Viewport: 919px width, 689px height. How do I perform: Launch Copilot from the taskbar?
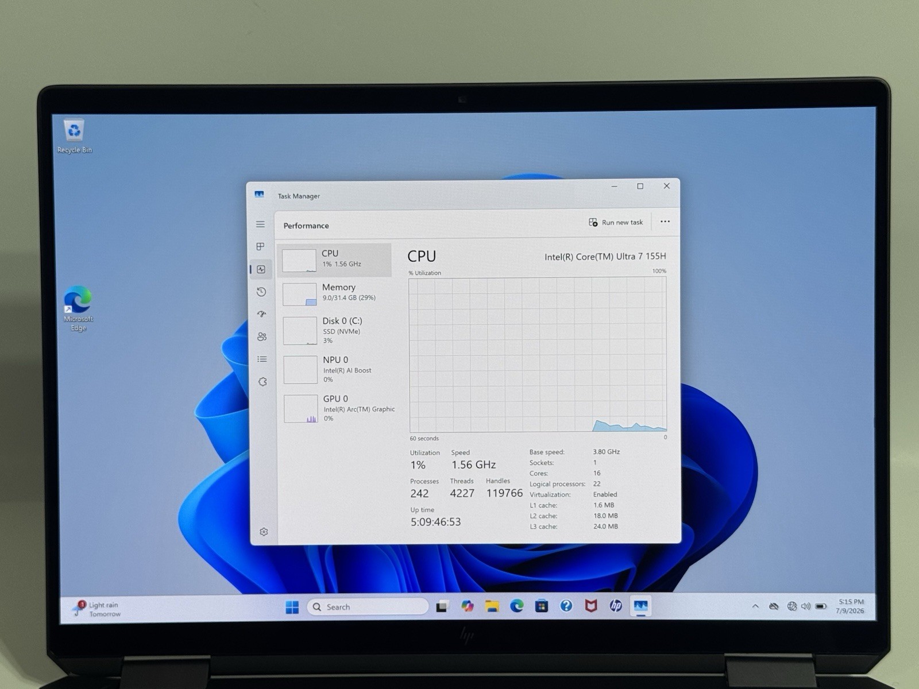point(467,606)
